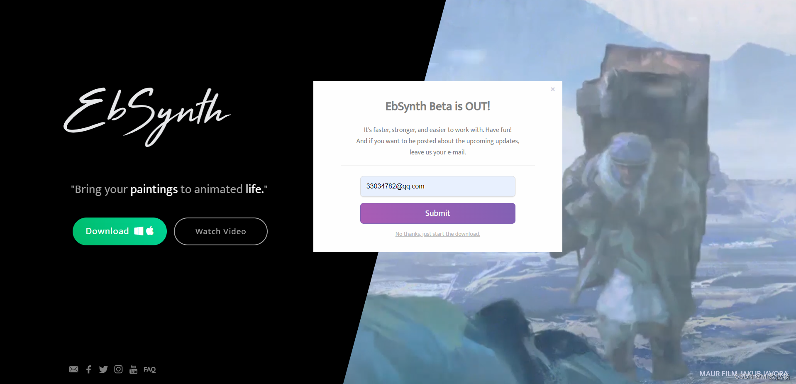Choose No thanks, just start the download

pos(438,234)
